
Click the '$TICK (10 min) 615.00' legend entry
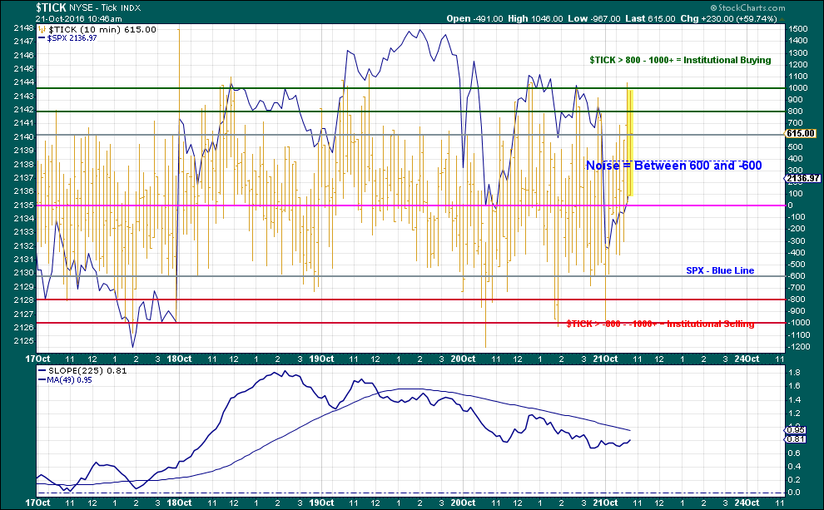coord(97,29)
